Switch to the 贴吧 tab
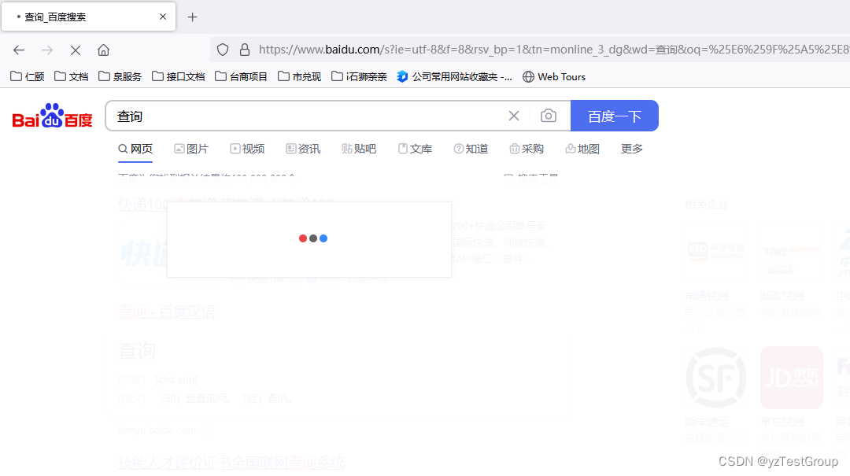The height and width of the screenshot is (476, 850). [x=359, y=149]
